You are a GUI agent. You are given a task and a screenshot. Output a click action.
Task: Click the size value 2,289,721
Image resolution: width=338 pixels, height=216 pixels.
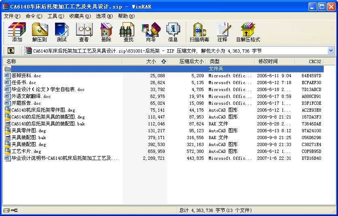coord(154,158)
